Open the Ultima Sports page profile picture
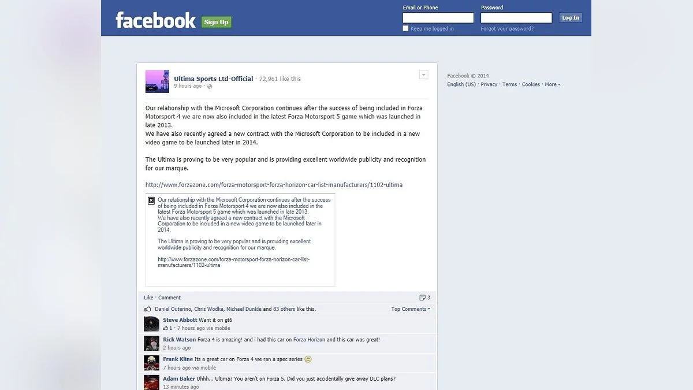 (157, 81)
